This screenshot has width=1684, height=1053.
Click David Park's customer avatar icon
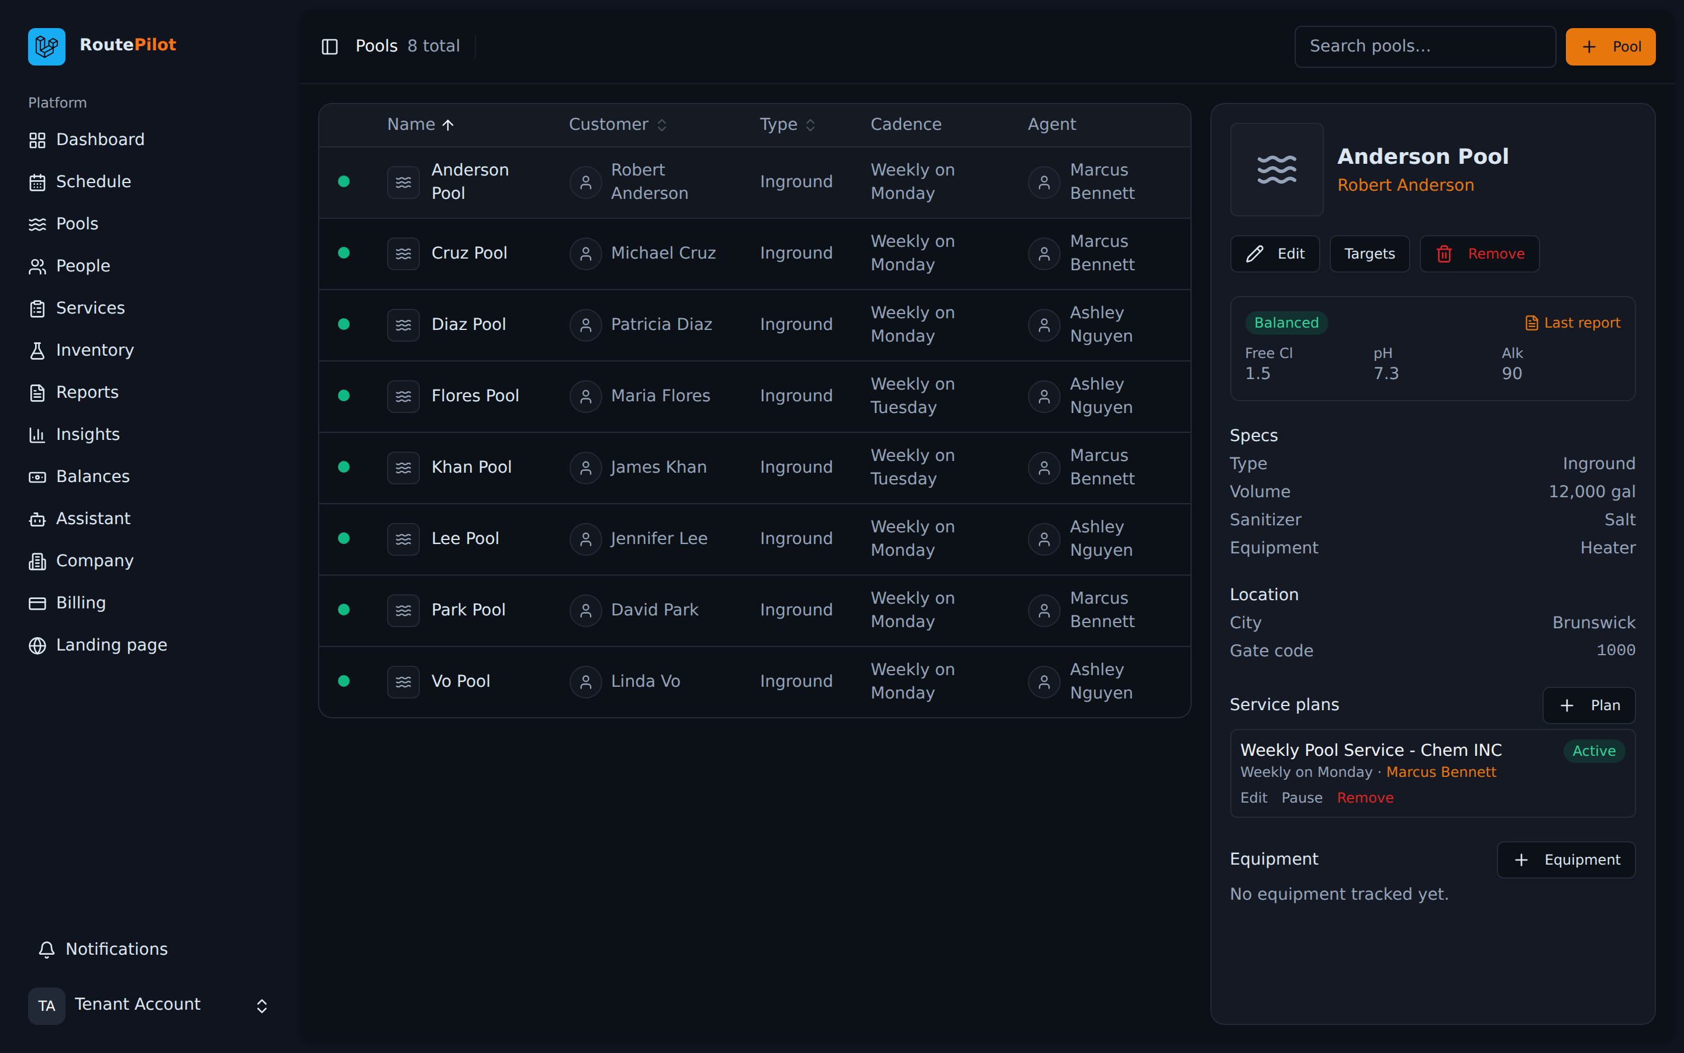coord(585,610)
